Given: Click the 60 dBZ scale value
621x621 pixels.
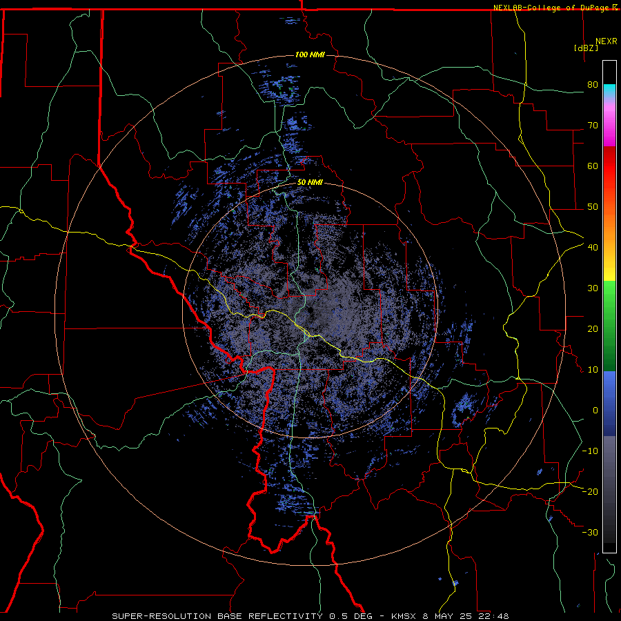Looking at the screenshot, I should click(593, 166).
